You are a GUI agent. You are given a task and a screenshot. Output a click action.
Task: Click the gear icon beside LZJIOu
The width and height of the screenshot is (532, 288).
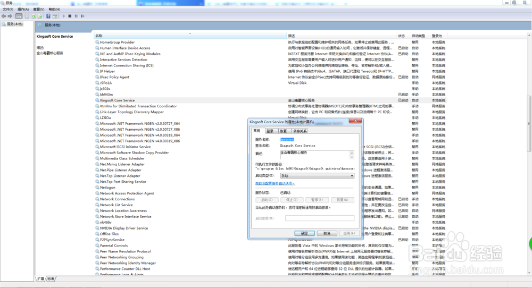click(97, 117)
